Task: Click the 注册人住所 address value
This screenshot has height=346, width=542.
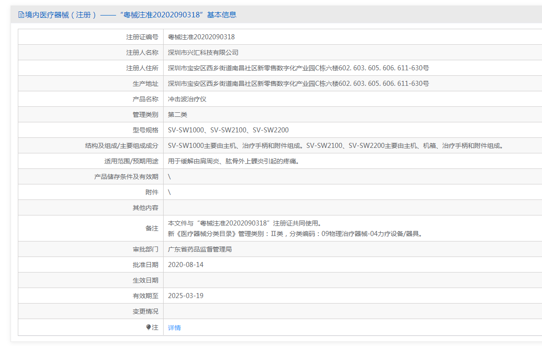Action: point(298,68)
